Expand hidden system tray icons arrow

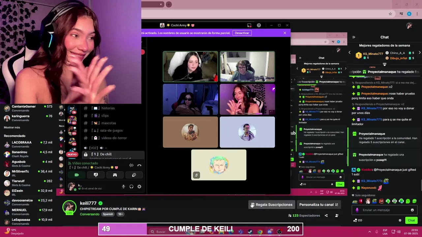[369, 232]
